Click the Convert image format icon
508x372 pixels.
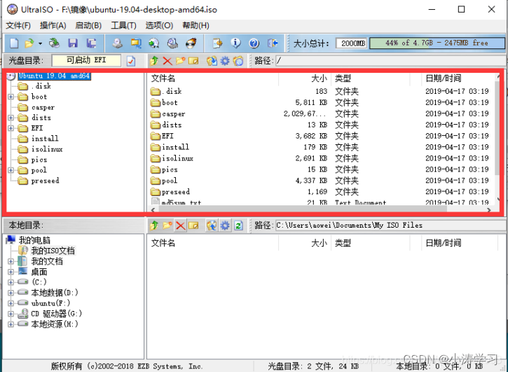tap(136, 43)
